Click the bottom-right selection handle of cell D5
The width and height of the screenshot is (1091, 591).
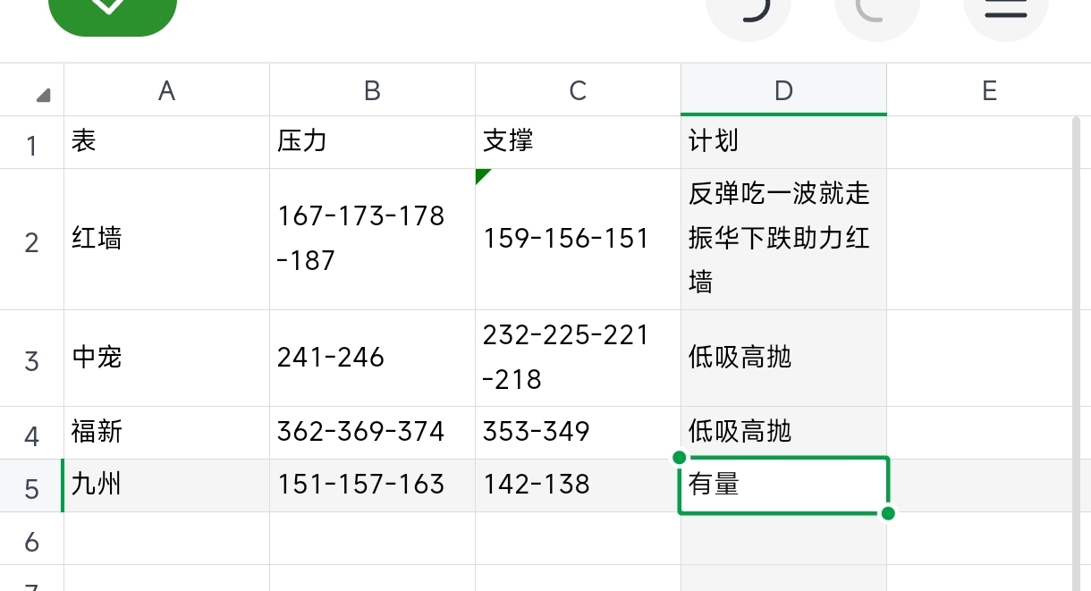point(888,513)
